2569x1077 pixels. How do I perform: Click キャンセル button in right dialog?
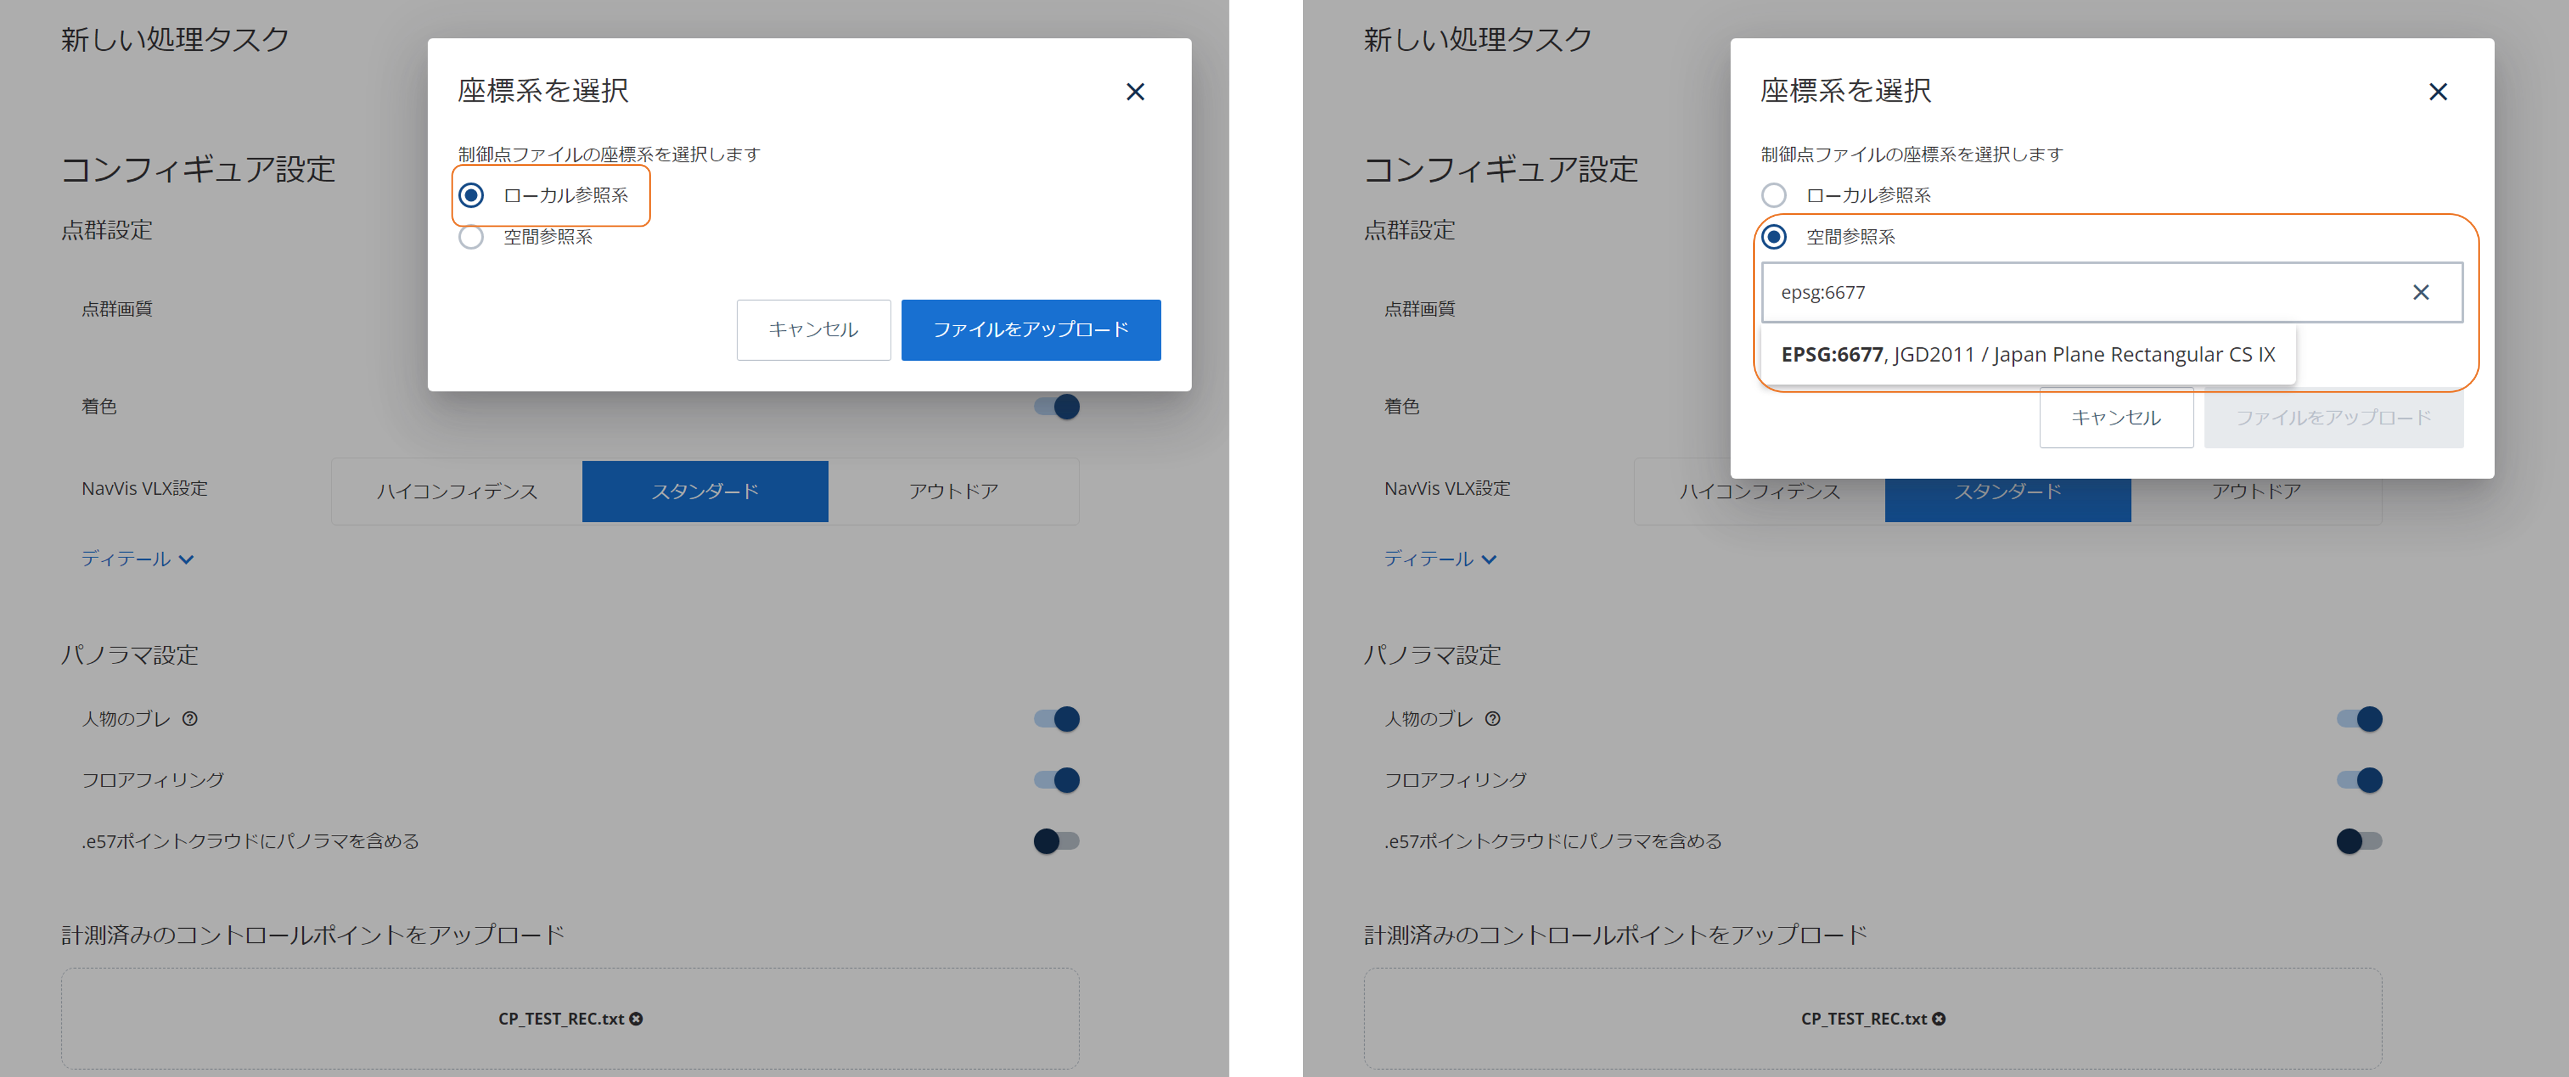coord(2116,417)
